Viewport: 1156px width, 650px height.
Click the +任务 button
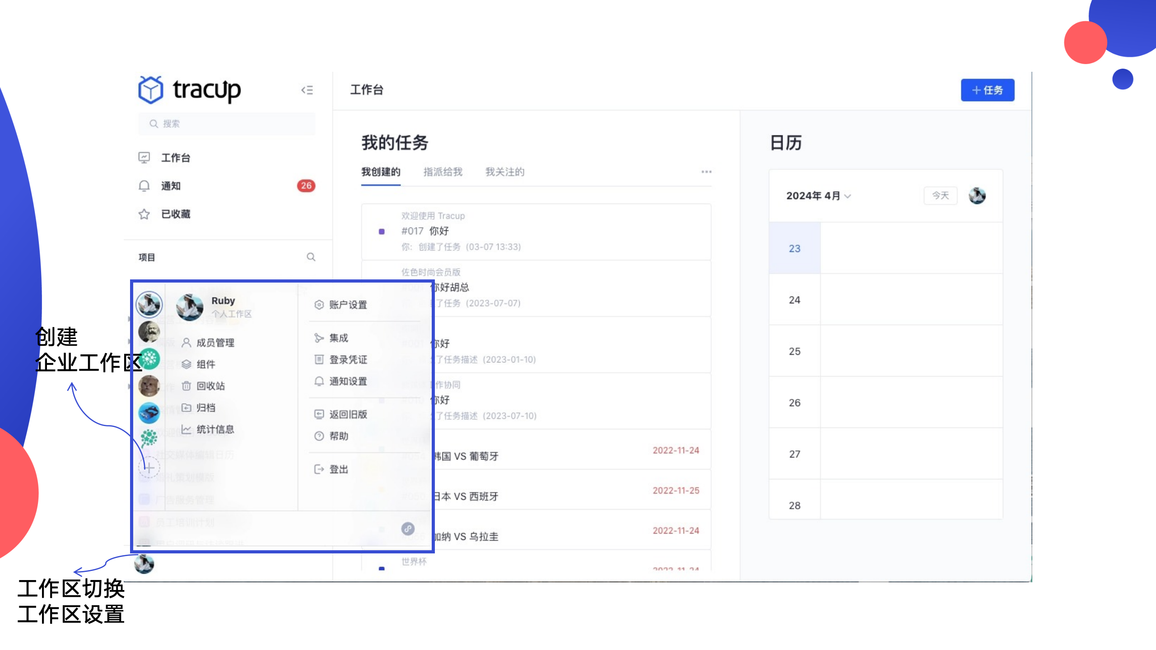pos(988,90)
